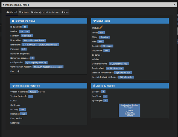
Task: Click the sleeping Zzz status icon
Action: pyautogui.click(x=101, y=27)
